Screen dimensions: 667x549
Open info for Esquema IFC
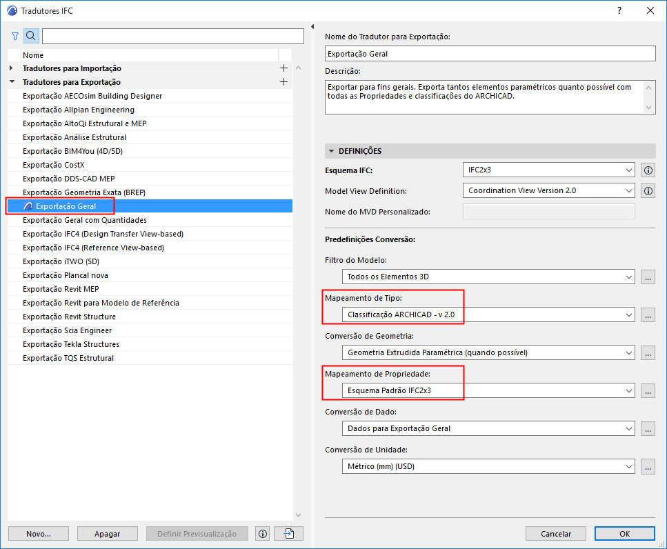tap(648, 170)
